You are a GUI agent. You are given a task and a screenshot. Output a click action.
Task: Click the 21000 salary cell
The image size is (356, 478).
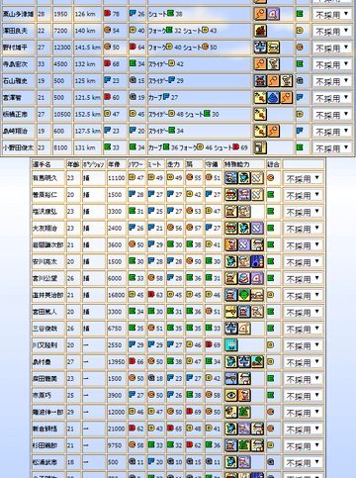tap(117, 429)
